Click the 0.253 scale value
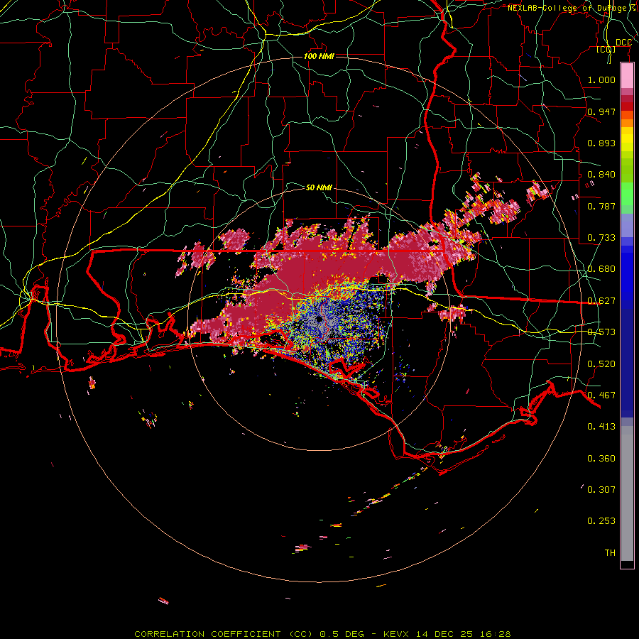This screenshot has height=639, width=639. point(601,521)
